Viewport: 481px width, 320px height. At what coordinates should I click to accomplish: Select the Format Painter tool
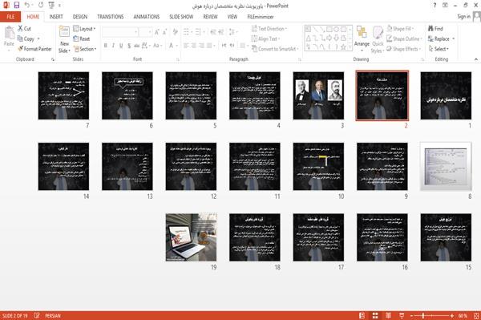(x=34, y=49)
